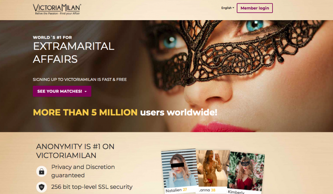Open Kimberly's masked profile card
The image size is (333, 194).
(x=246, y=172)
